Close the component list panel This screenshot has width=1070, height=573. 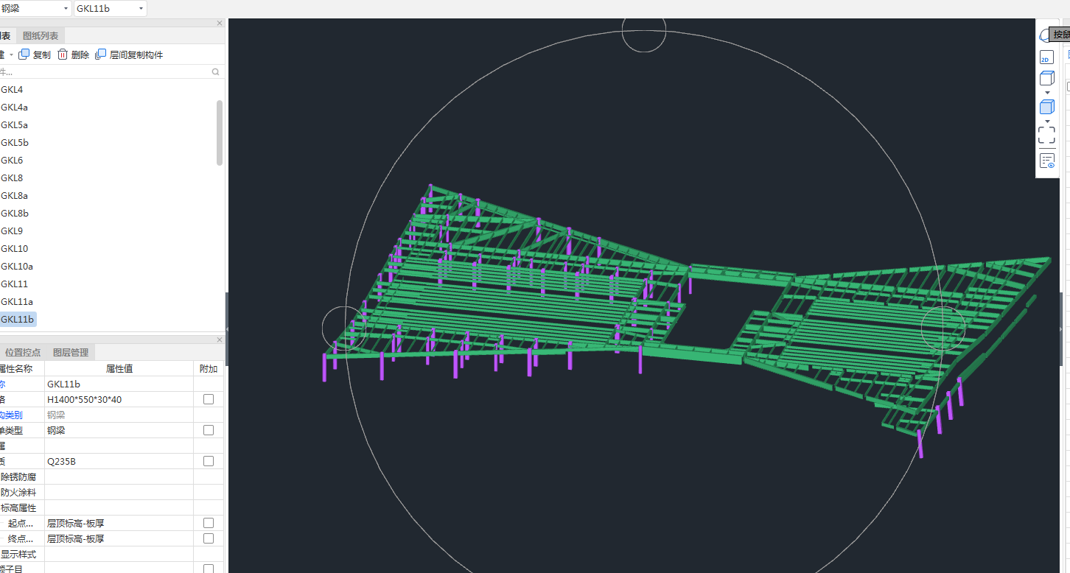(x=219, y=23)
